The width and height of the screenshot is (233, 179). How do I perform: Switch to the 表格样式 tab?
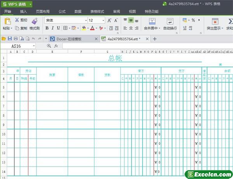click(x=97, y=11)
